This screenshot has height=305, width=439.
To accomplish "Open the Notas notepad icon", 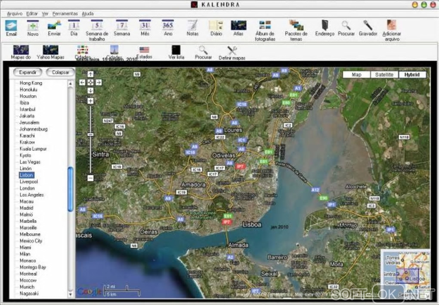I will point(192,26).
